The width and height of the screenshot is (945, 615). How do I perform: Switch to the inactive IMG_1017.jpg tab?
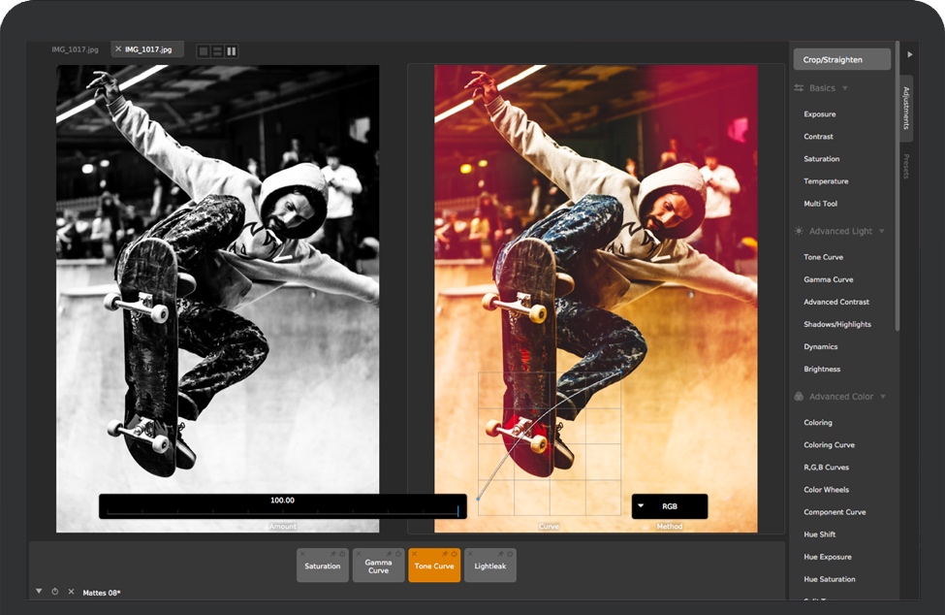76,49
